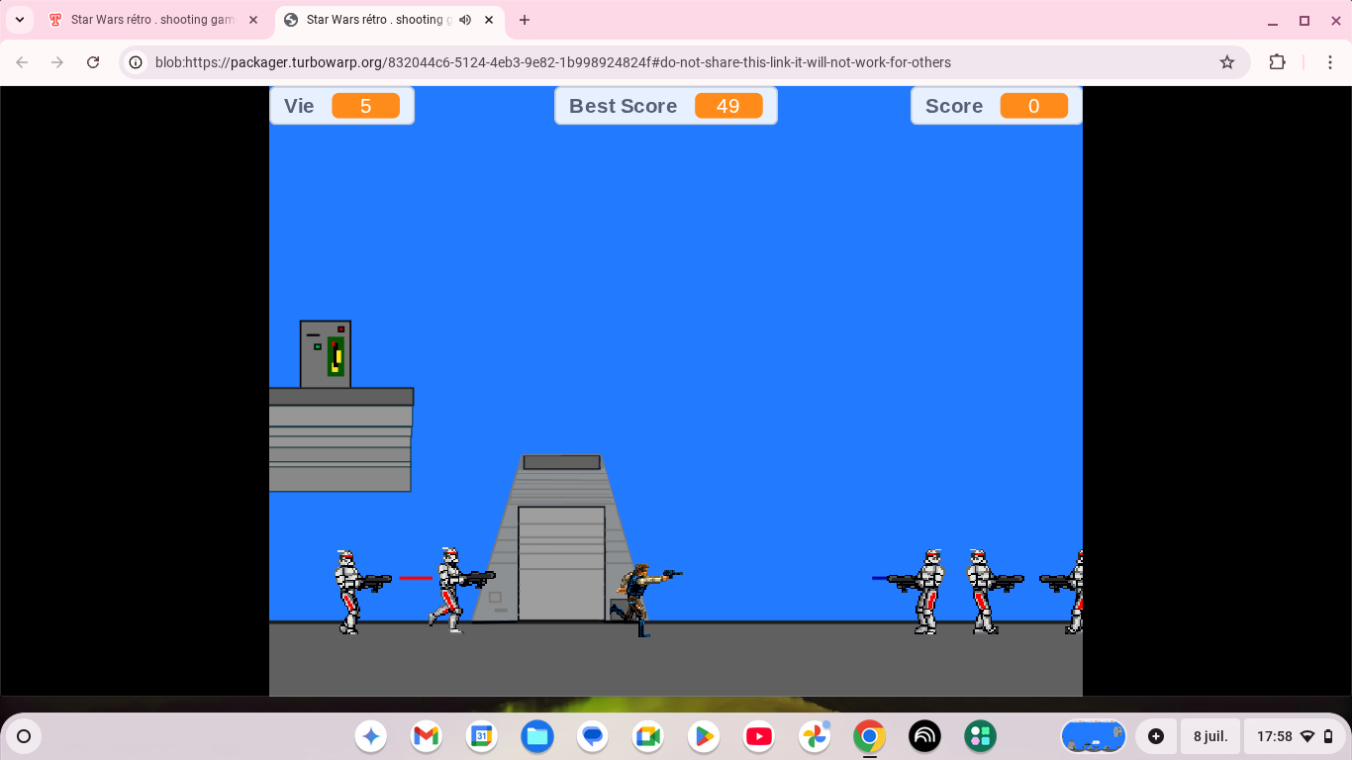Open Chrome from the shelf

870,736
